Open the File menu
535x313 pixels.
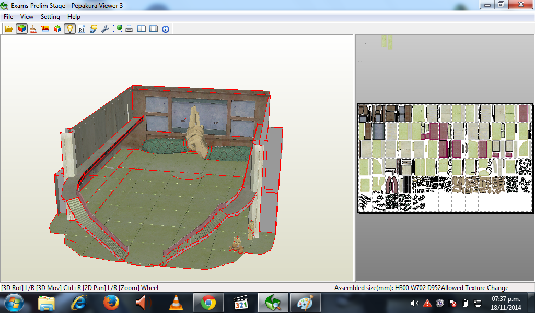pyautogui.click(x=8, y=17)
